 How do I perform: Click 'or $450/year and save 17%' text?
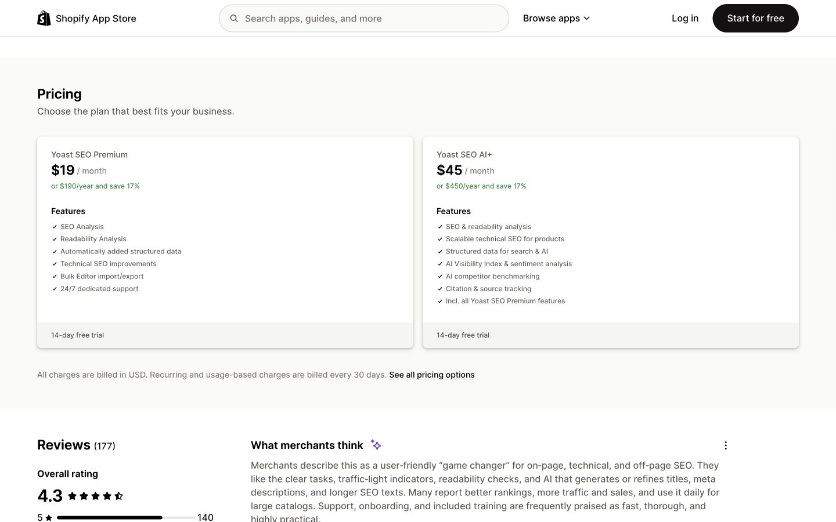pos(481,186)
